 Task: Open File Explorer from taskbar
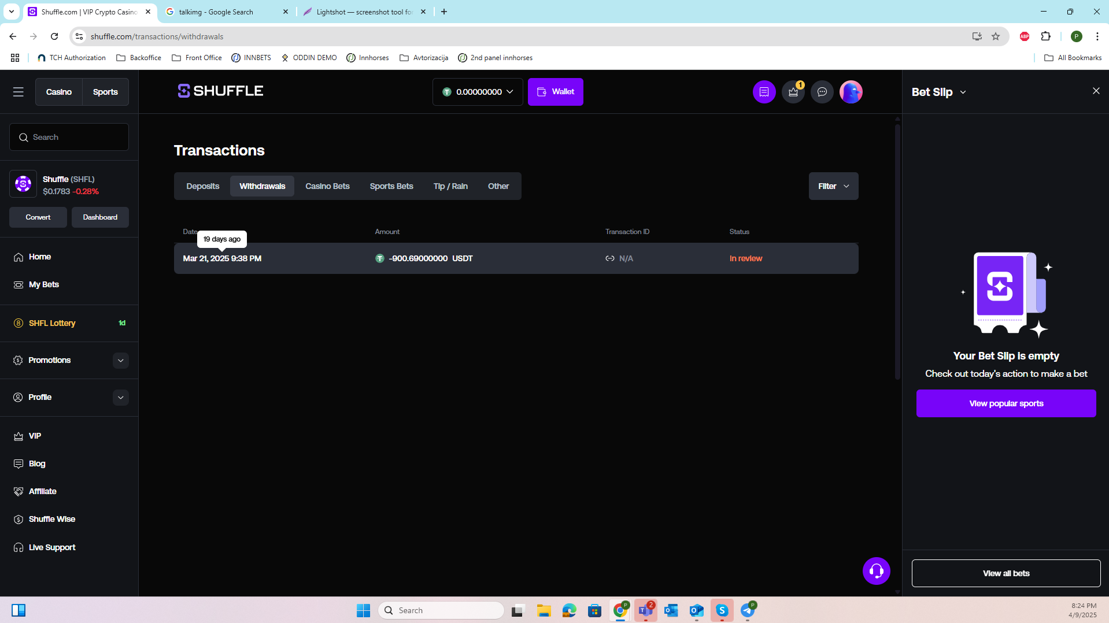[x=544, y=610]
